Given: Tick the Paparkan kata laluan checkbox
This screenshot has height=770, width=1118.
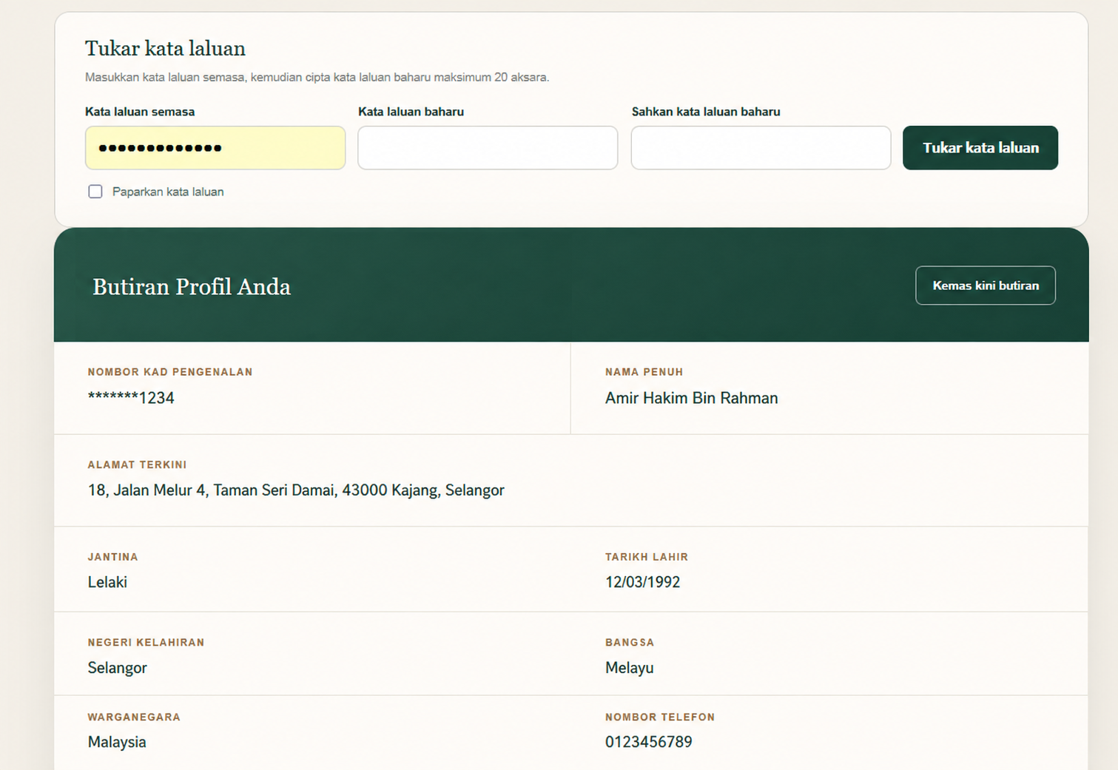Looking at the screenshot, I should 95,192.
